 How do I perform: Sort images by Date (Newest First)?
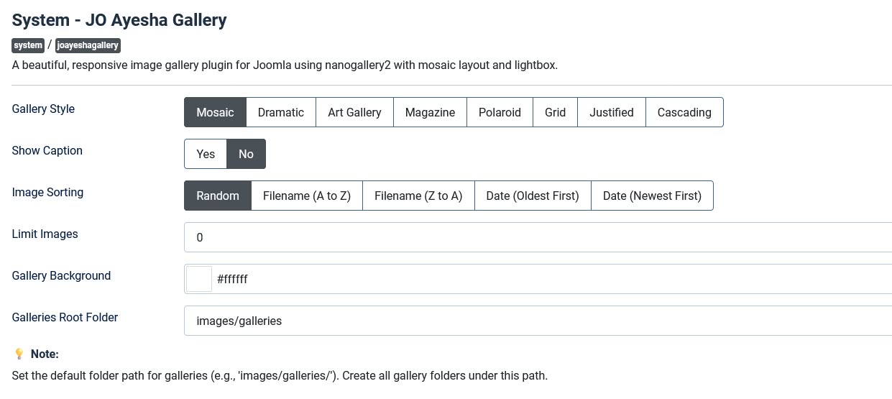[652, 196]
